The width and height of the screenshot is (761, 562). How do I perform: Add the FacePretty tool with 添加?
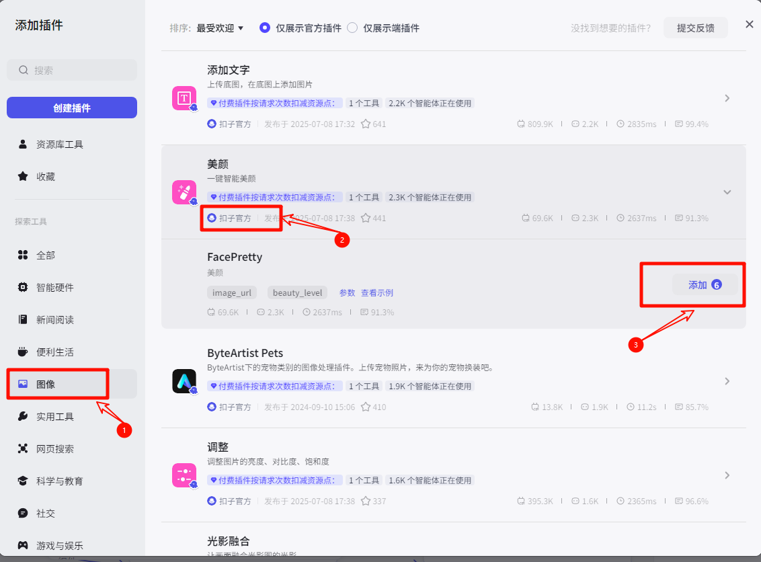[x=704, y=285]
